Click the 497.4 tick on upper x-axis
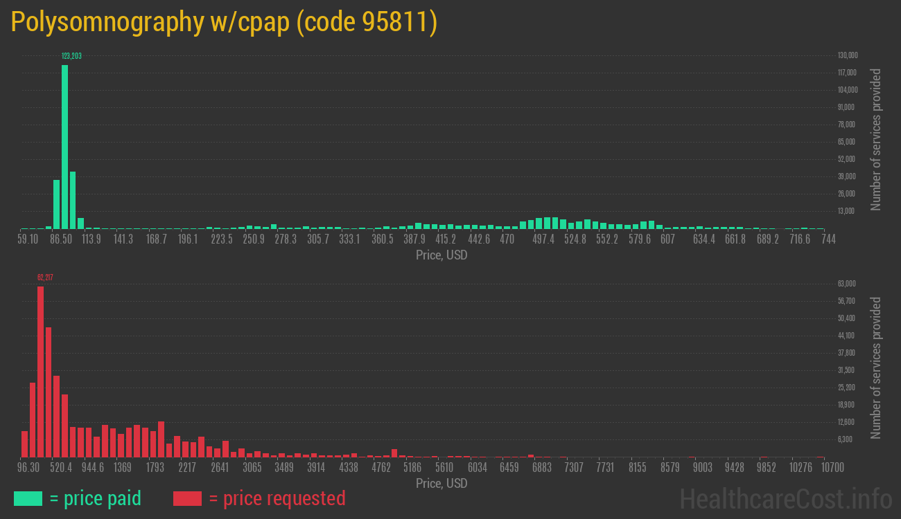901x519 pixels. coord(543,239)
